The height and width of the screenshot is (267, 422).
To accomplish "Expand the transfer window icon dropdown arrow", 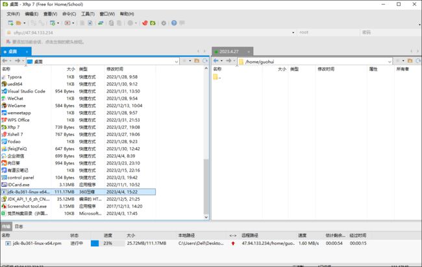I will tap(58, 23).
